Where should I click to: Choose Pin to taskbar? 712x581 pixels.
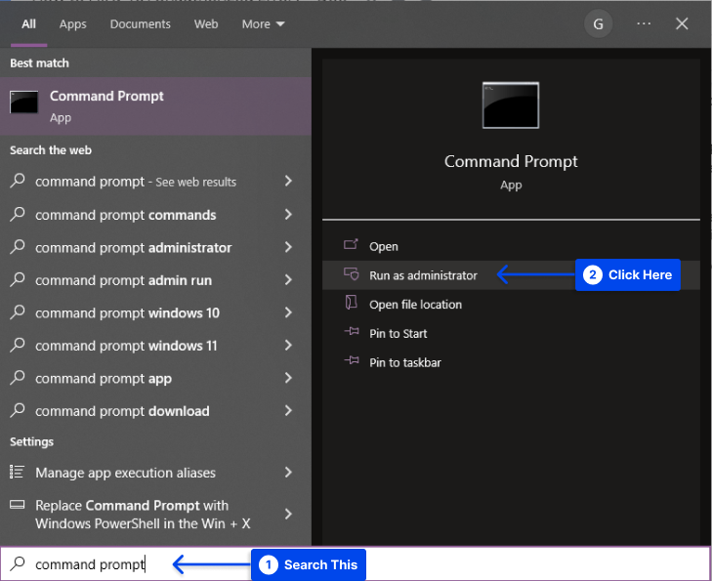(511, 362)
